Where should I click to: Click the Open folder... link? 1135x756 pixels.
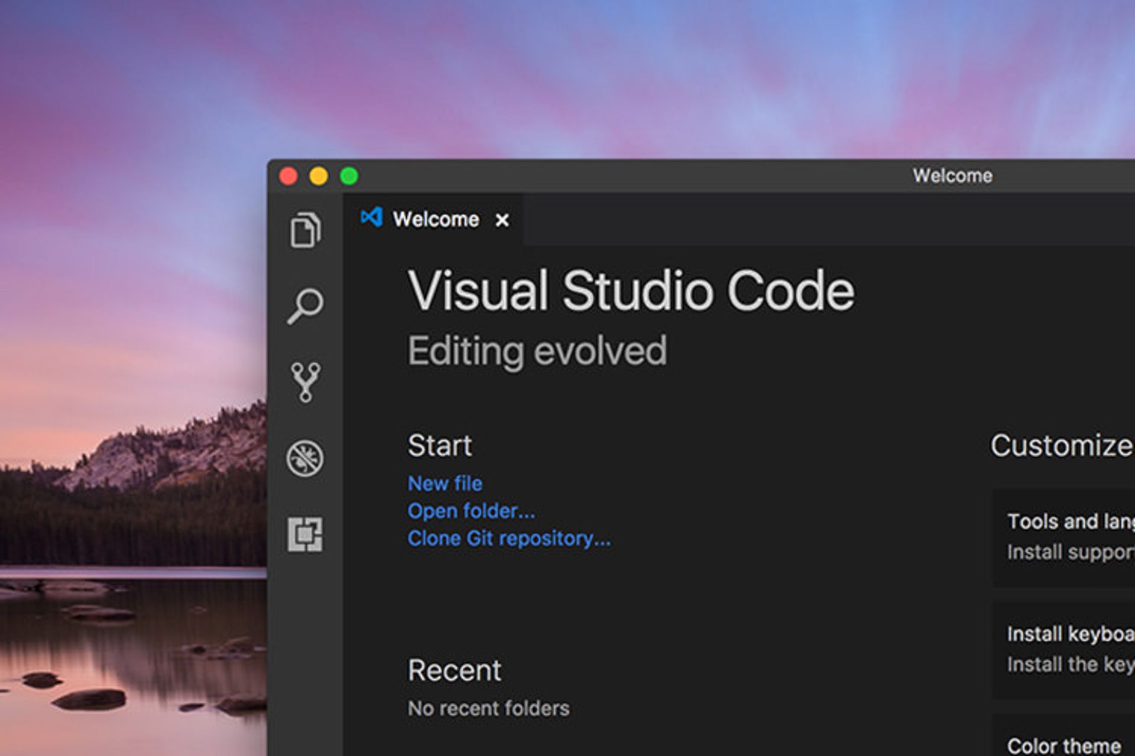point(471,511)
